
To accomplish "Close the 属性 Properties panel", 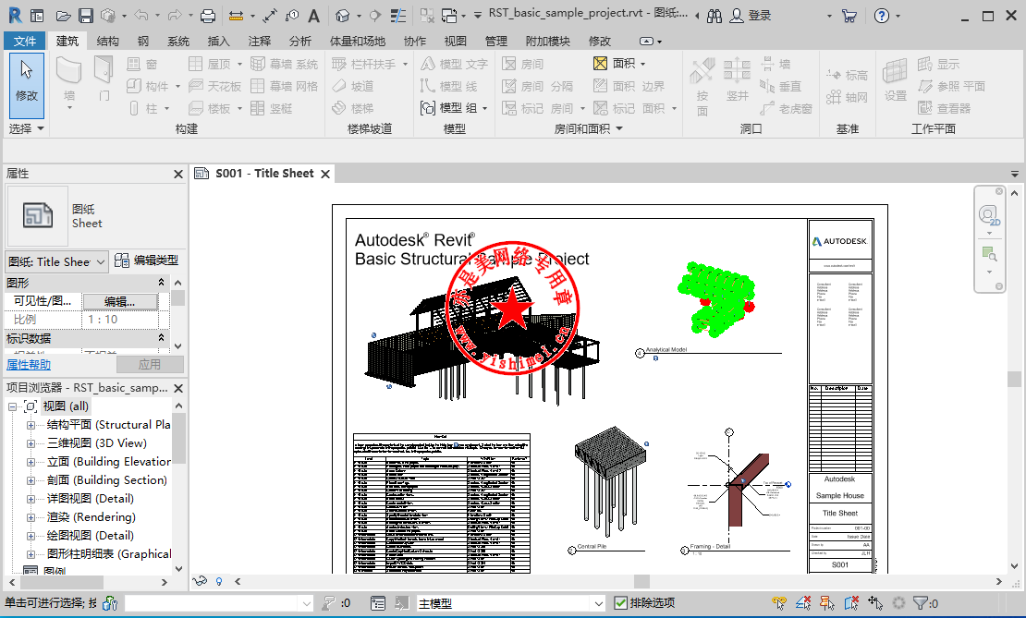I will (x=178, y=174).
